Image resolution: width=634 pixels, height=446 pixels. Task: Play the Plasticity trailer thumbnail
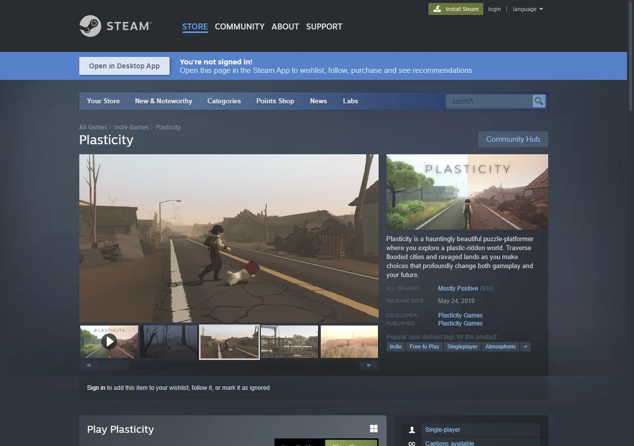pos(109,341)
